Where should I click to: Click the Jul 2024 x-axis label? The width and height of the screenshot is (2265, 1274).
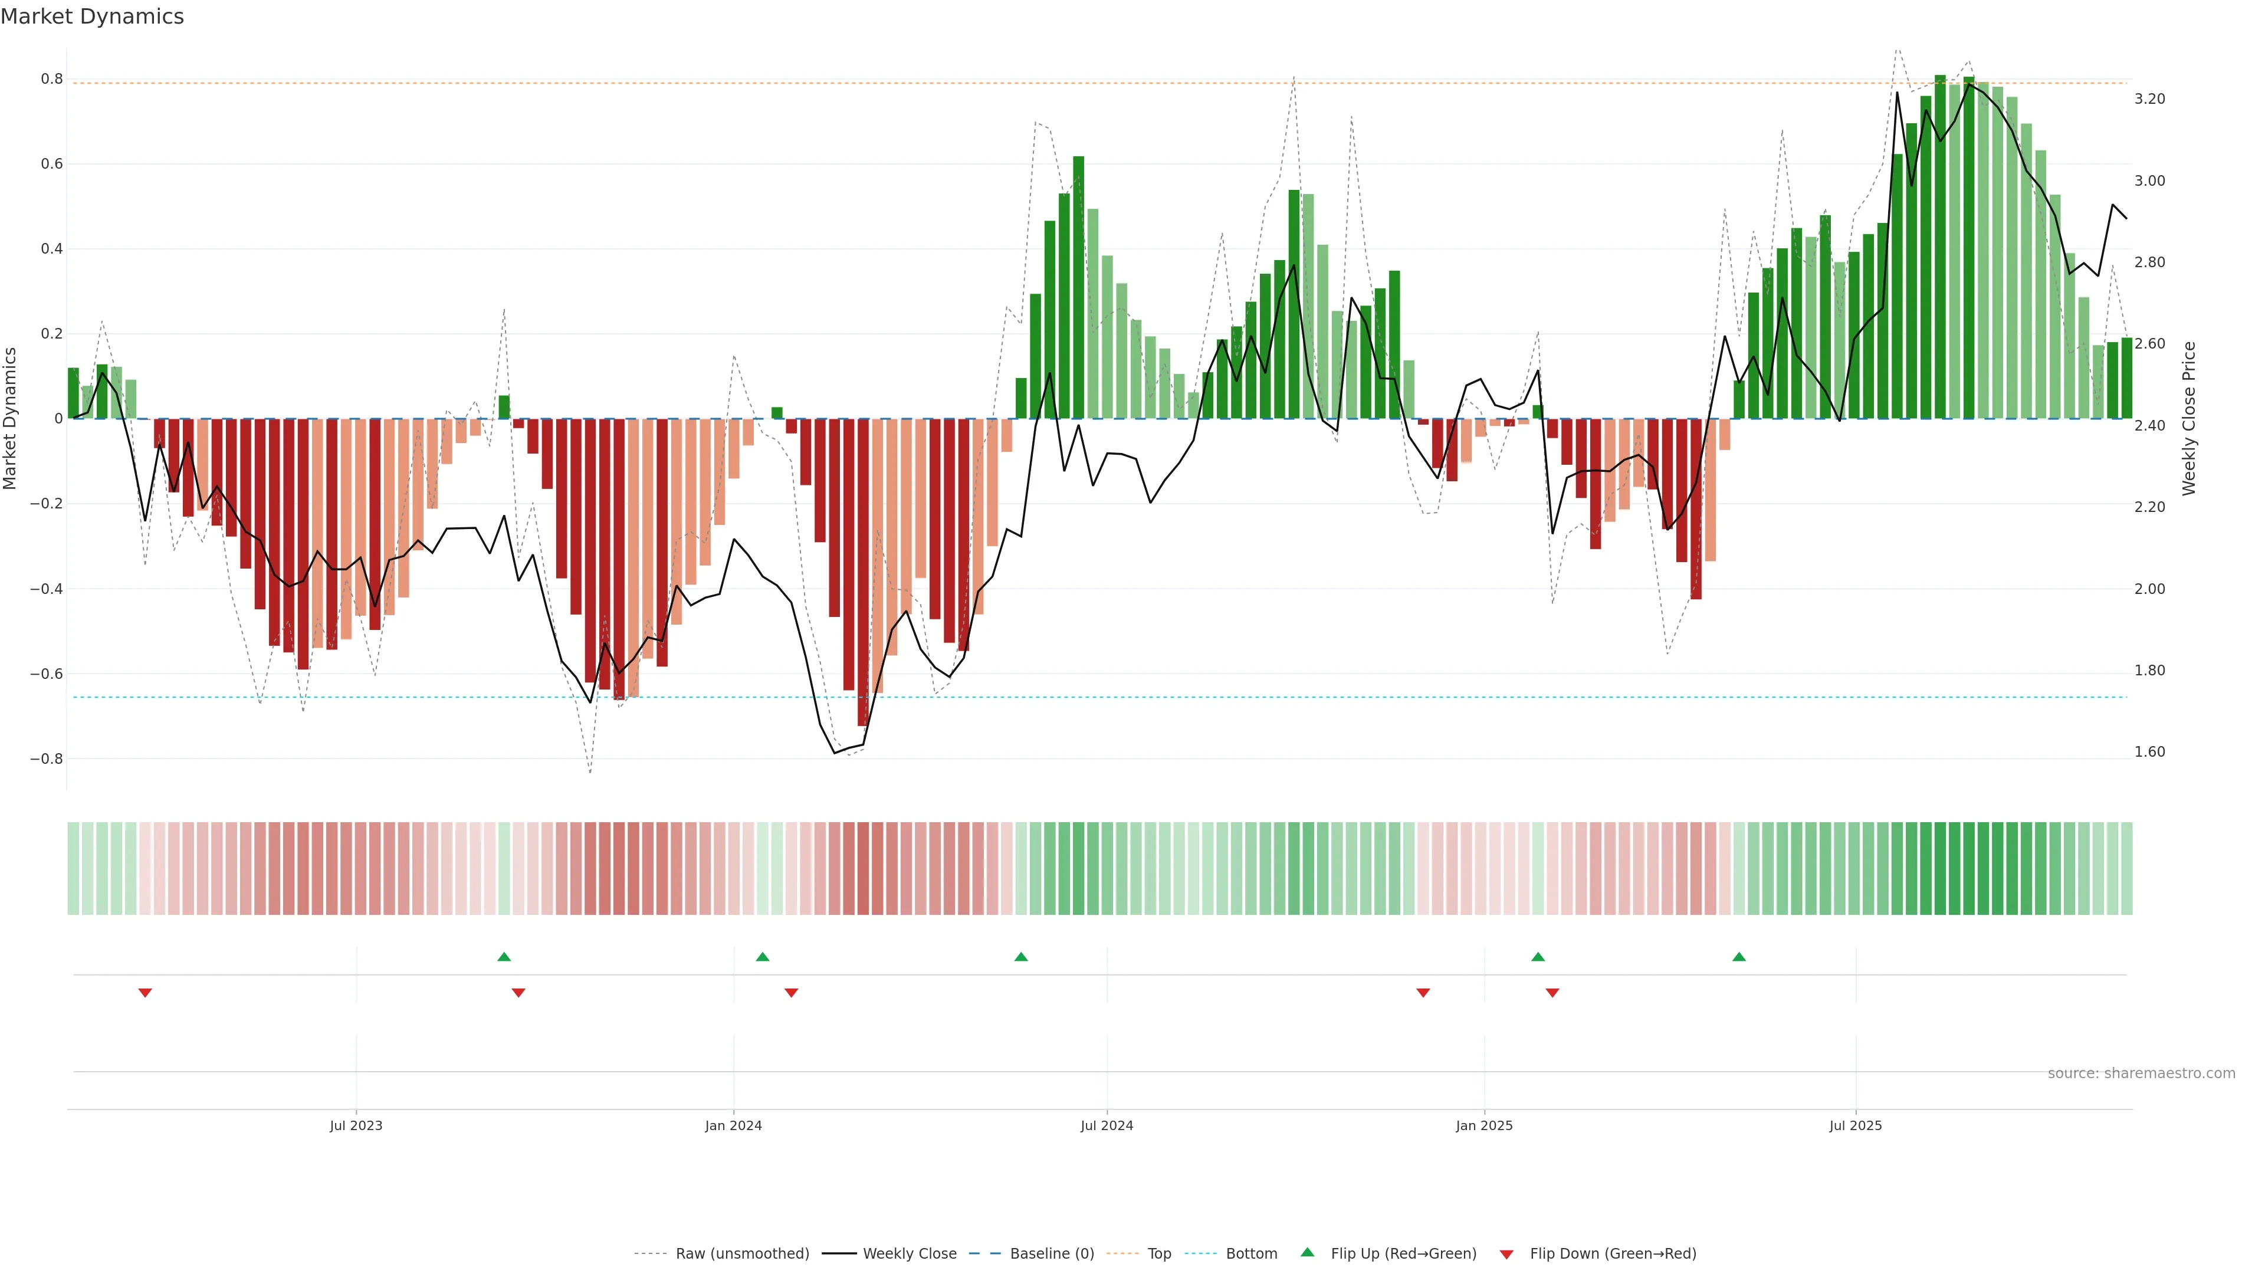coord(1106,1125)
